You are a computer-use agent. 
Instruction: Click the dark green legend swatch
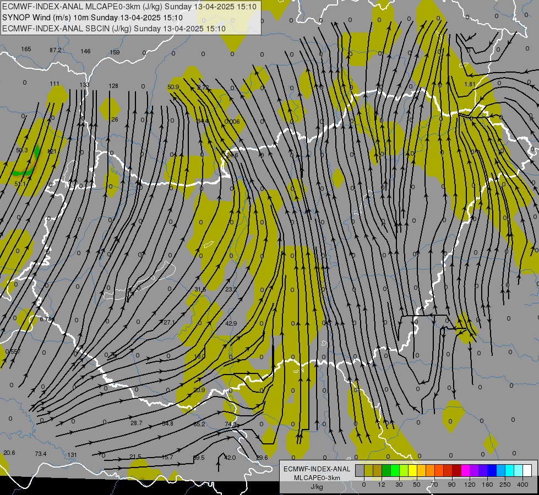coord(386,470)
